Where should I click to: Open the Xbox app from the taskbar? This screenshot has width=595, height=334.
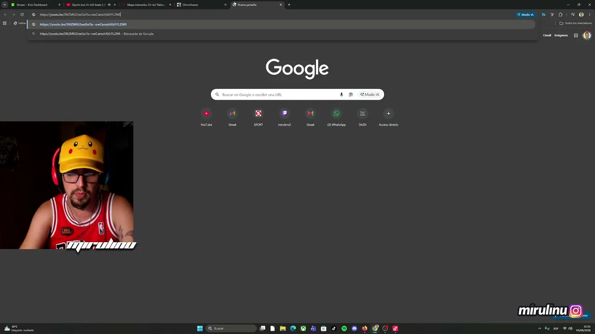tap(303, 328)
